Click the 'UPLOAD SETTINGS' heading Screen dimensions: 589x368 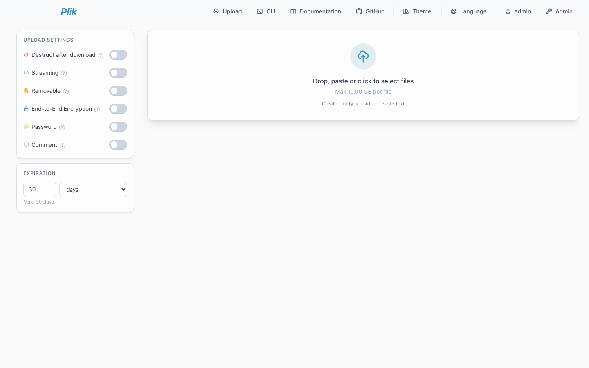pyautogui.click(x=49, y=40)
